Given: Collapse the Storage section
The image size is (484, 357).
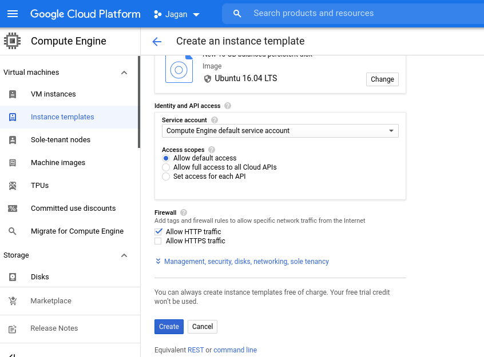Looking at the screenshot, I should 124,255.
